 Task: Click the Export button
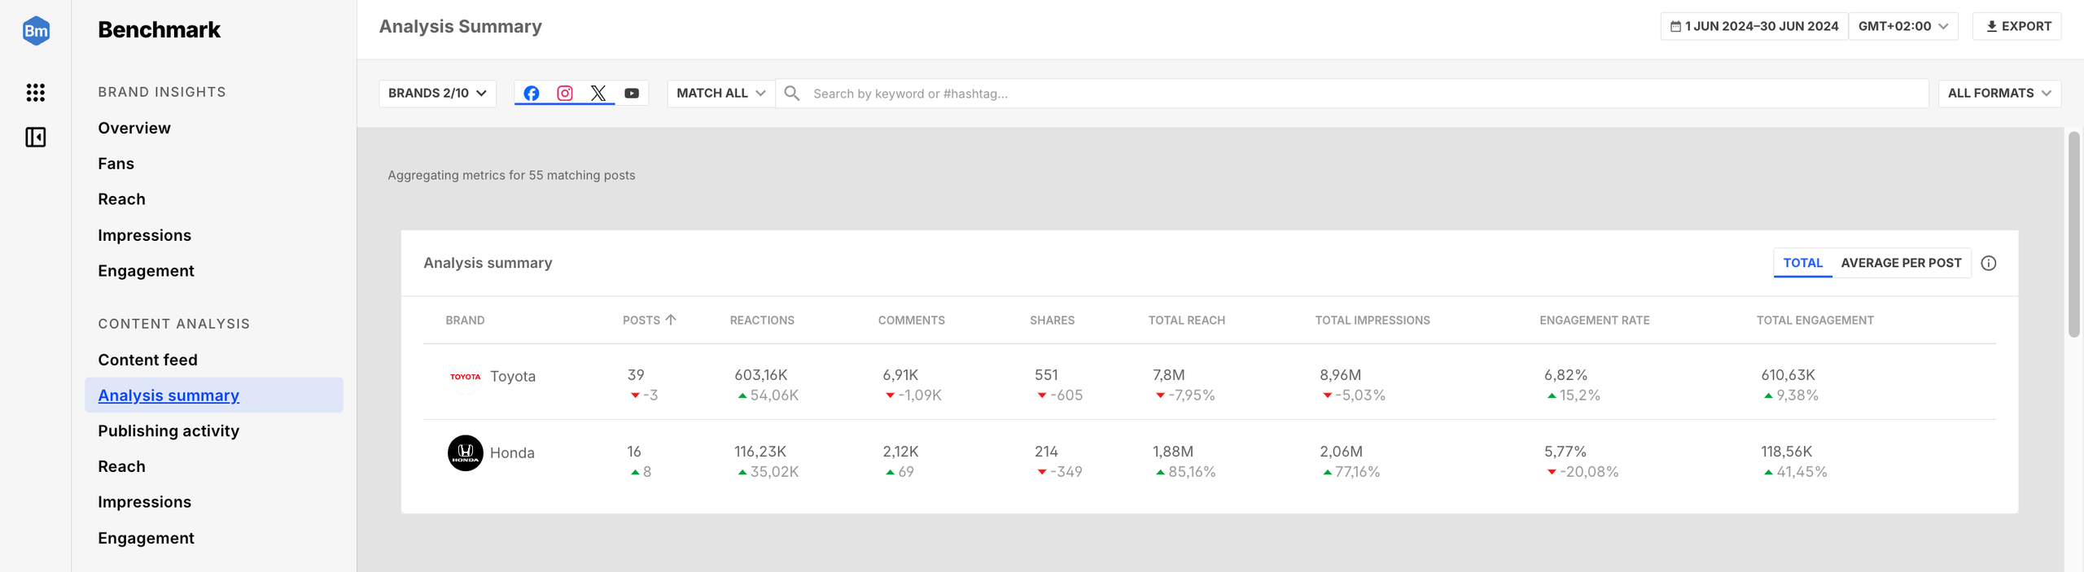pos(2017,26)
